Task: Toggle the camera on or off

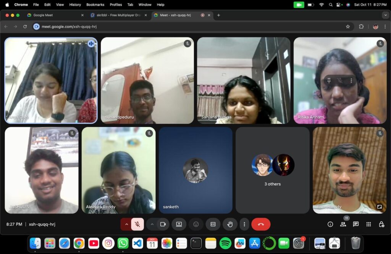Action: [x=163, y=224]
